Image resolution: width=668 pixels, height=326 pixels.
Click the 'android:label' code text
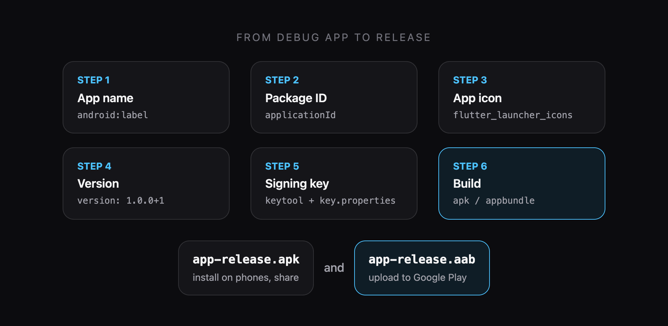click(x=113, y=115)
